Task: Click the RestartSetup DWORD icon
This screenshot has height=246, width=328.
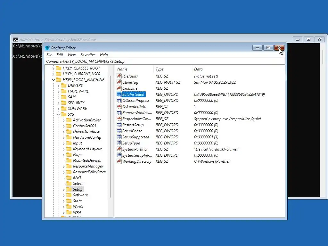Action: click(x=119, y=125)
